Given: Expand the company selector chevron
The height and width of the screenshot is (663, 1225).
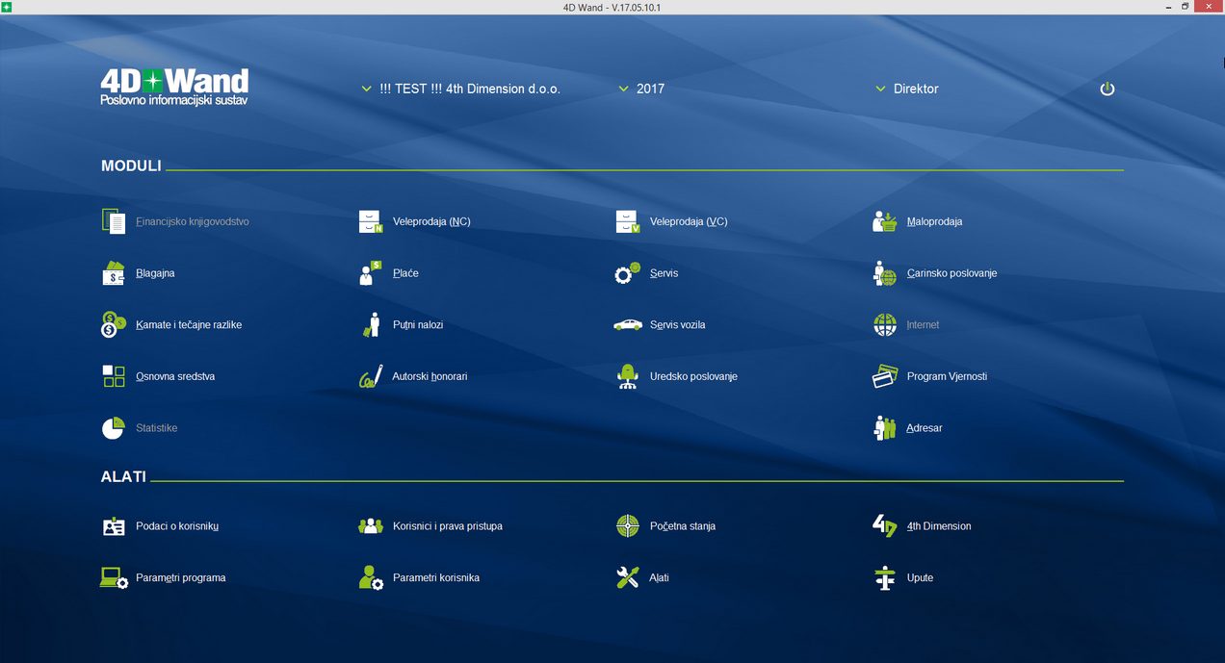Looking at the screenshot, I should coord(366,89).
